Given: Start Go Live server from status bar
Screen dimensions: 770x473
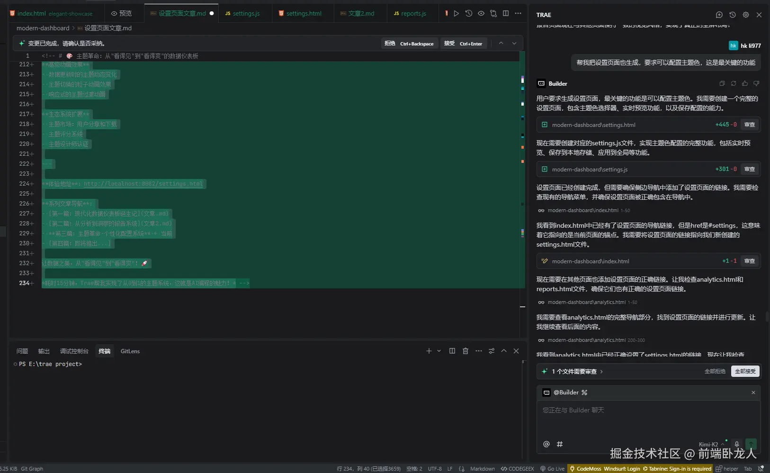Looking at the screenshot, I should (552, 469).
